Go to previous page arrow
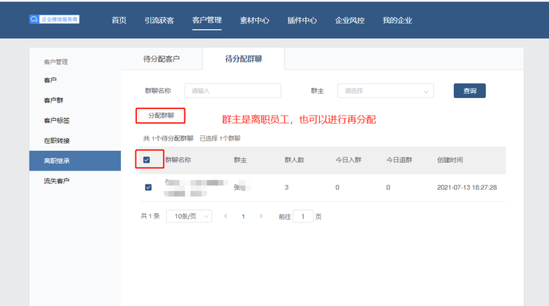This screenshot has height=306, width=549. tap(225, 216)
